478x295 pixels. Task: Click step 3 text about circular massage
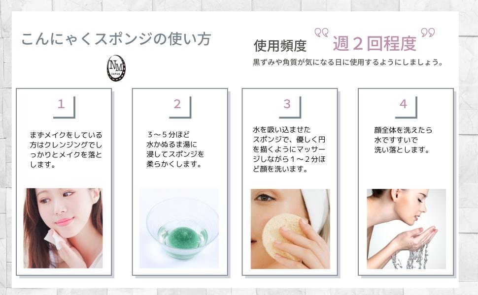[289, 149]
